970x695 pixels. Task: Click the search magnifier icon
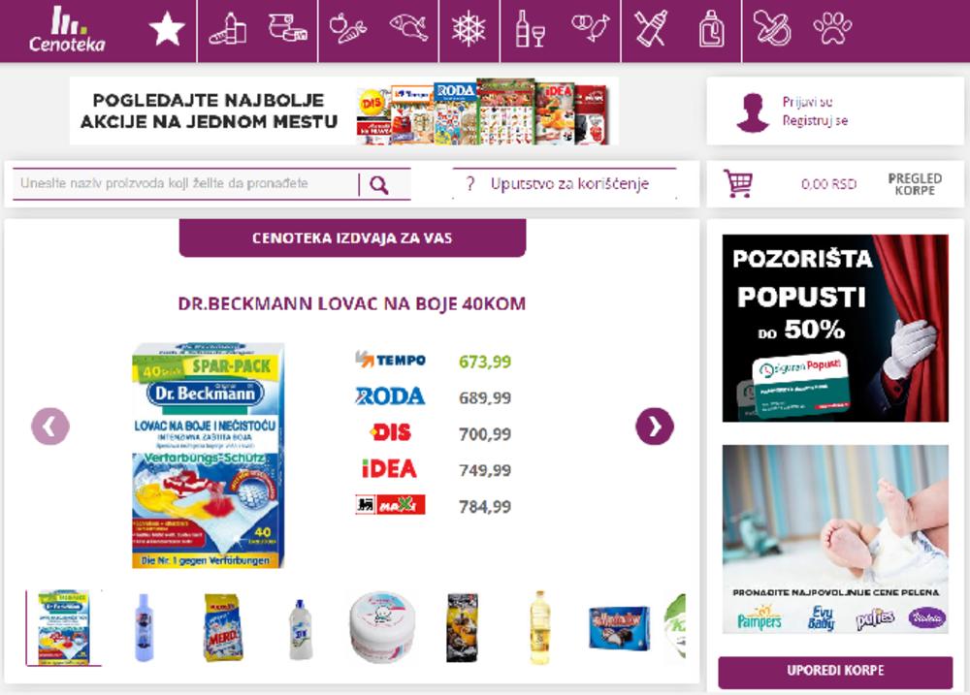coord(378,184)
